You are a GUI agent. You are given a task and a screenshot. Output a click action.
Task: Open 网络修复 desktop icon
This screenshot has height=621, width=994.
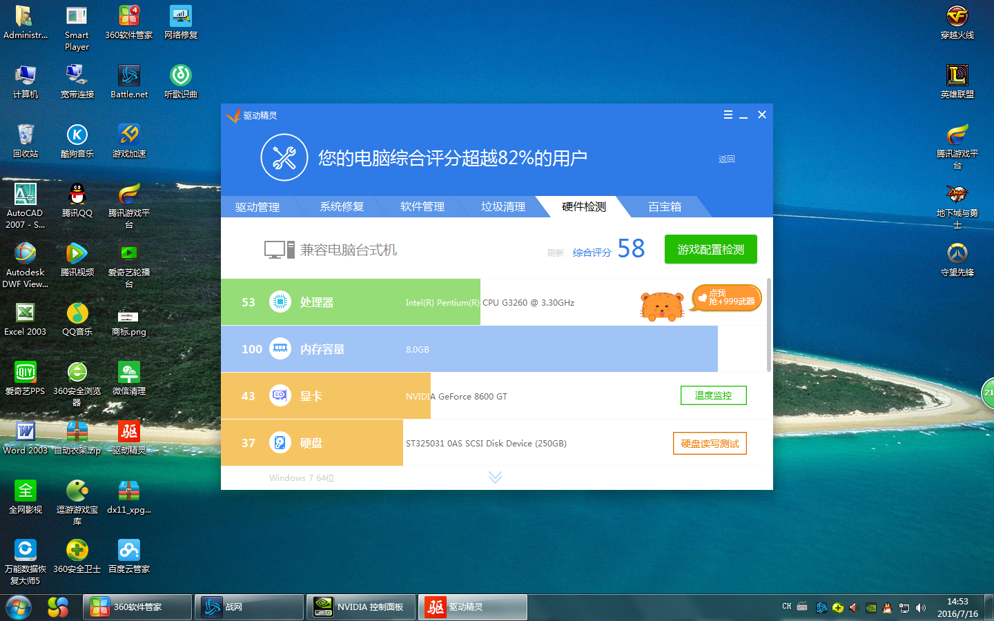click(181, 22)
